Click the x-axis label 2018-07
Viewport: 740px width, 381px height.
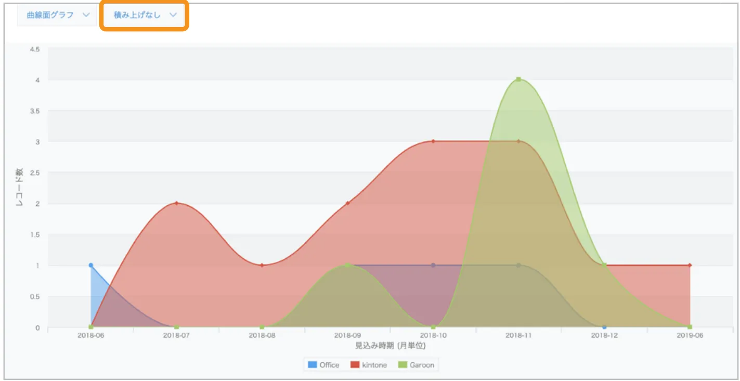(x=176, y=336)
